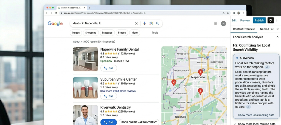Click the link chip after 'tonrterpoon.'

pyautogui.click(x=267, y=67)
